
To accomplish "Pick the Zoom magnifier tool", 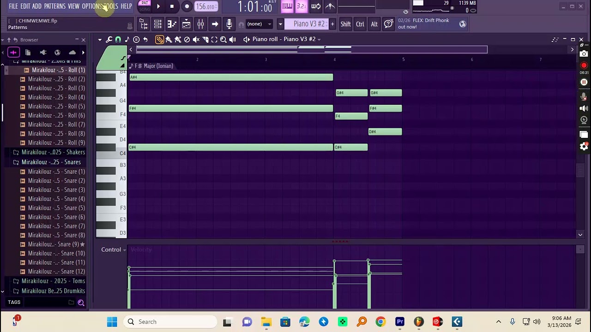I will tap(223, 40).
